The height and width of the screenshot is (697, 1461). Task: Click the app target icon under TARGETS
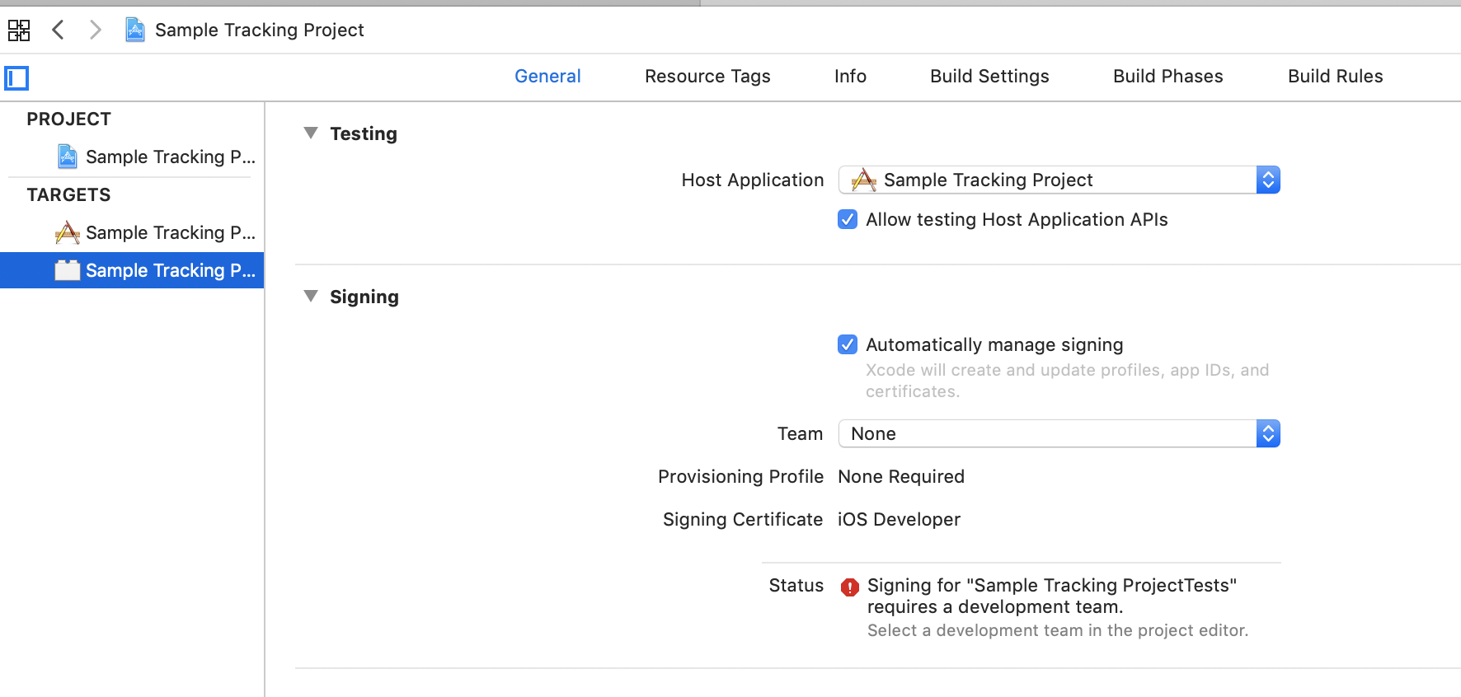(x=68, y=232)
